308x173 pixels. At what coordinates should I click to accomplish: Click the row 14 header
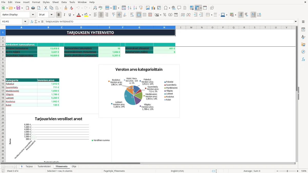point(3,80)
